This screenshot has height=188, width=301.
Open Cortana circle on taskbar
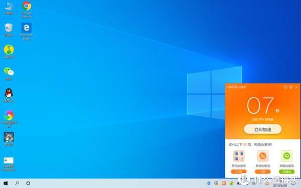28,183
